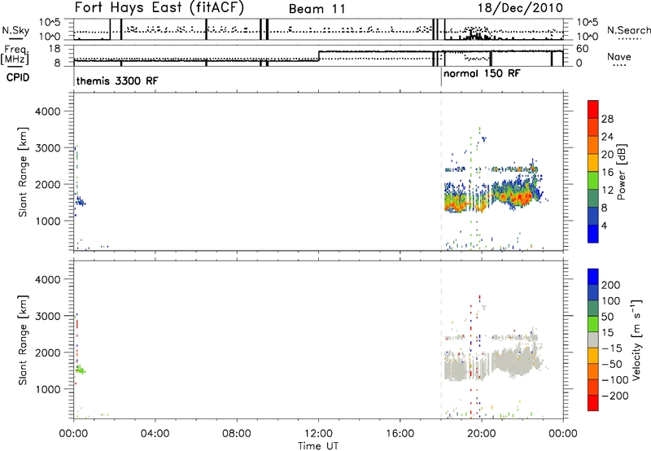Image resolution: width=651 pixels, height=451 pixels.
Task: Click the '60' Nave axis label
Action: click(x=582, y=49)
